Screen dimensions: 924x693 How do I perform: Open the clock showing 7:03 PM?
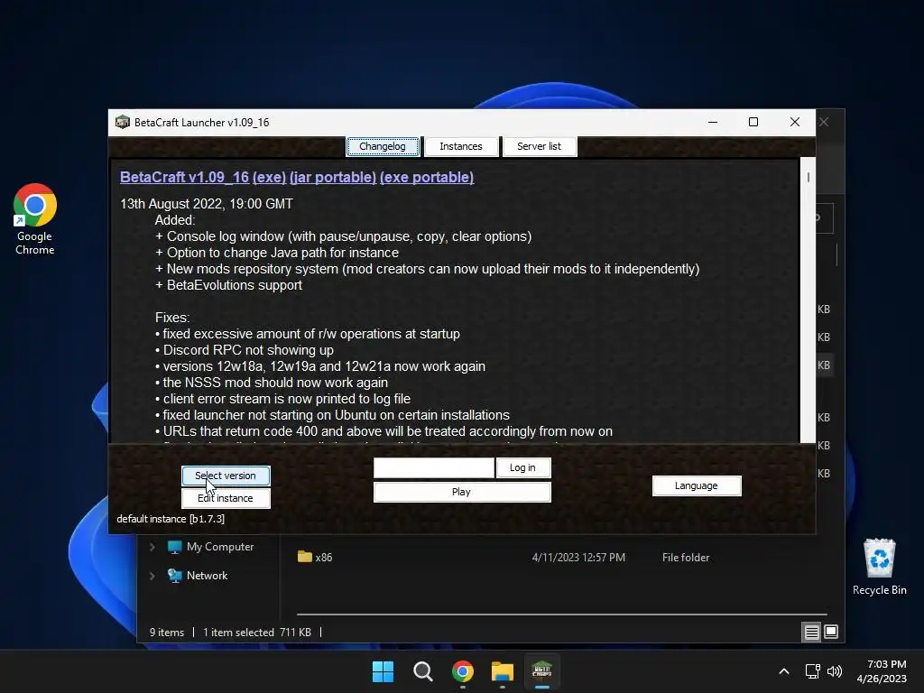pos(882,671)
